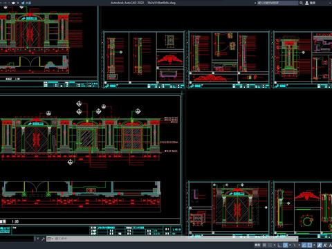Switch to Model space button in status bar
Image resolution: width=332 pixels, height=249 pixels.
pos(257,245)
